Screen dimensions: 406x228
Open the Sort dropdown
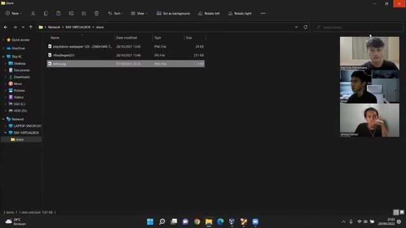[115, 13]
